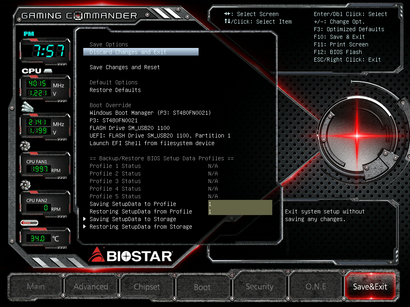410x307 pixels.
Task: Click the CPU FAN1 1997 RPM readout
Action: point(39,169)
